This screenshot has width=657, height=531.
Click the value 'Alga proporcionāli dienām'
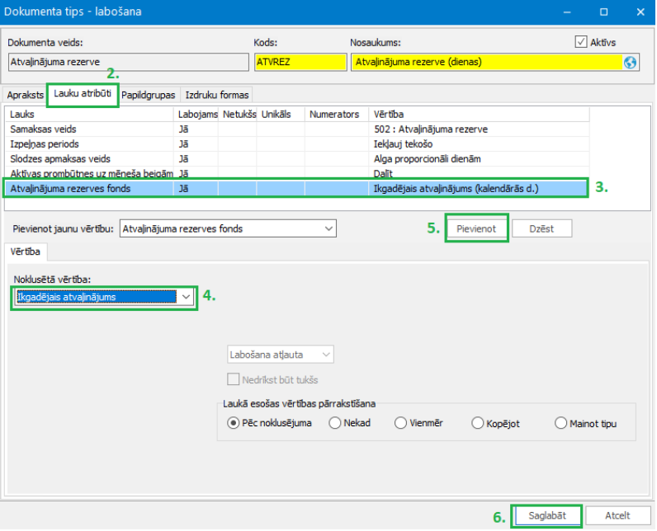[x=427, y=159]
